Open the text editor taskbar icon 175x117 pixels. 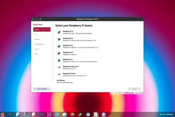click(x=34, y=114)
